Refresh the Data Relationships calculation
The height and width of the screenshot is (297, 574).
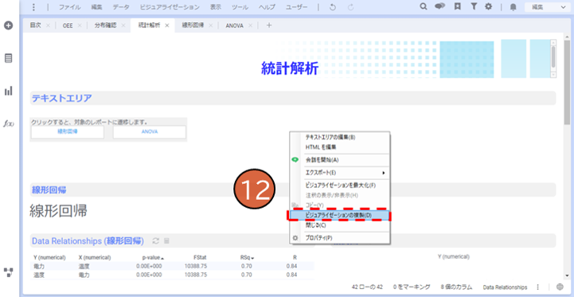tap(156, 241)
